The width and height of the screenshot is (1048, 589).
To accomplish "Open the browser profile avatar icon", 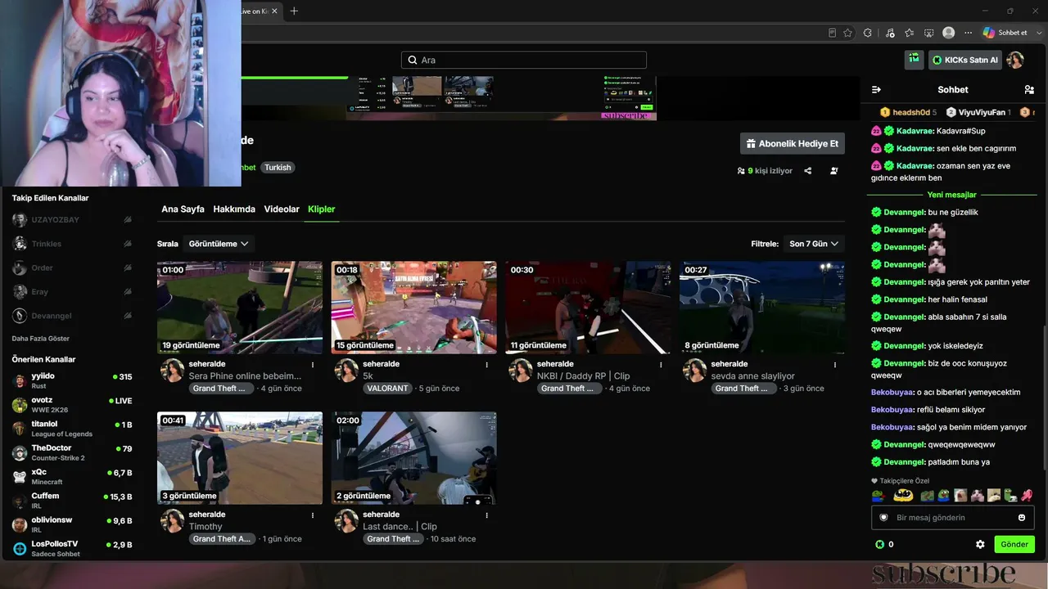I will pos(949,33).
